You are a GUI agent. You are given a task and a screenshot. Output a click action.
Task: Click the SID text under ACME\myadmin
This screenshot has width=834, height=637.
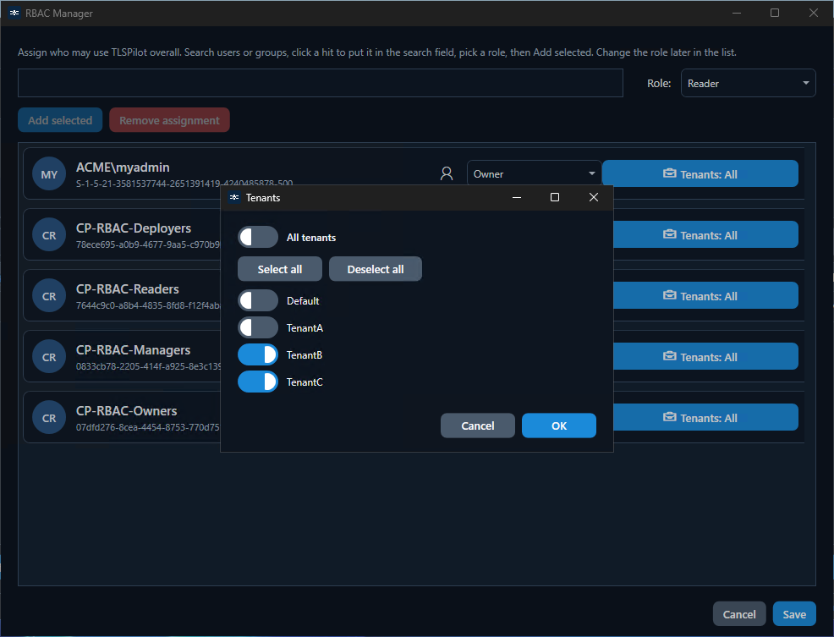(x=184, y=183)
